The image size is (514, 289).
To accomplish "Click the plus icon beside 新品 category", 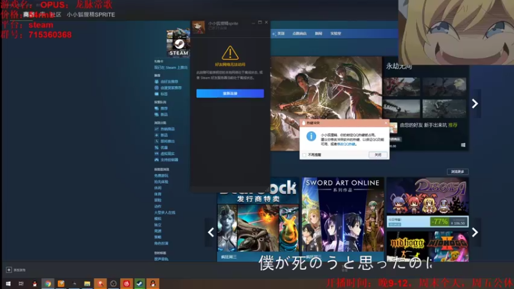I will point(156,135).
